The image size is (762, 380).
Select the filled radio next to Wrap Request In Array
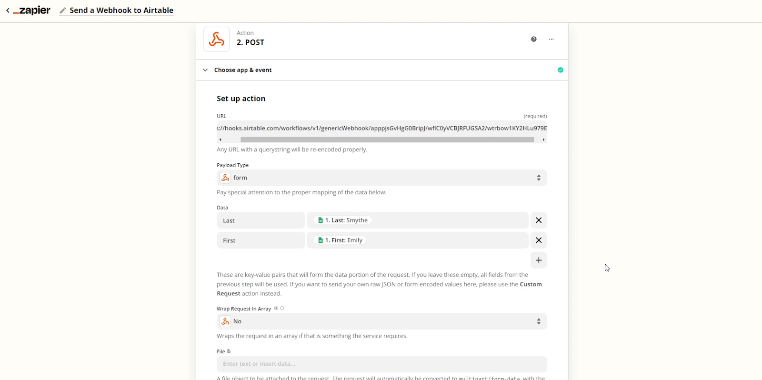[276, 308]
